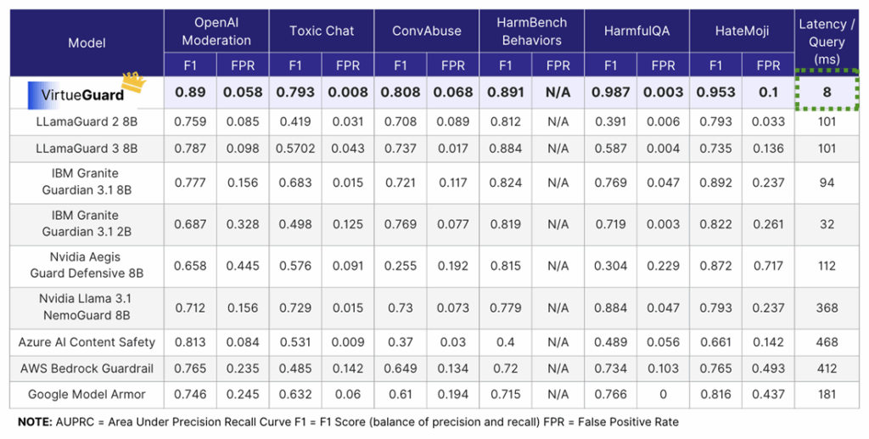Select the Latency / Query (ms) header
Screen dimensions: 869x439
pyautogui.click(x=827, y=42)
